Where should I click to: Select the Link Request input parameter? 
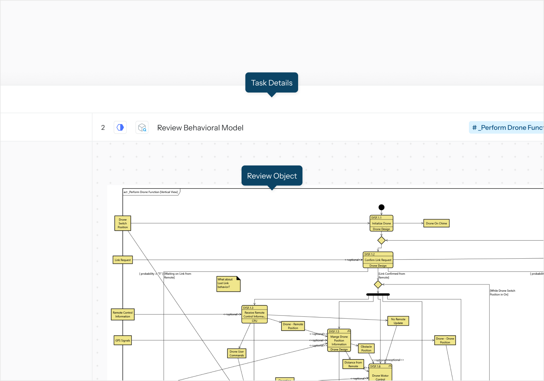pyautogui.click(x=123, y=260)
